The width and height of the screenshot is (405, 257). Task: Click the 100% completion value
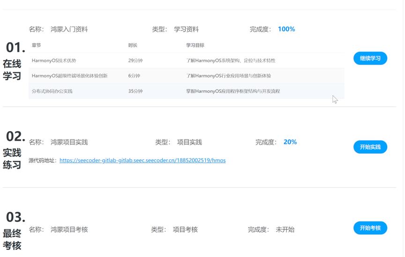pyautogui.click(x=286, y=29)
